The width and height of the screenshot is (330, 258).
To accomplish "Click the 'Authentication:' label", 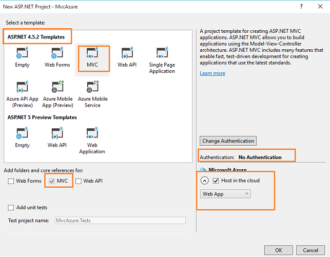I will pos(217,157).
